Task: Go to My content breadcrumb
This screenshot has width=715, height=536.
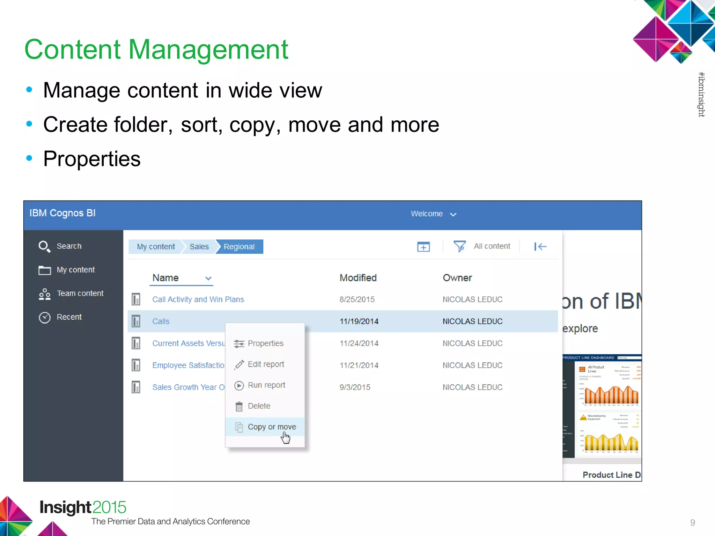Action: 156,247
